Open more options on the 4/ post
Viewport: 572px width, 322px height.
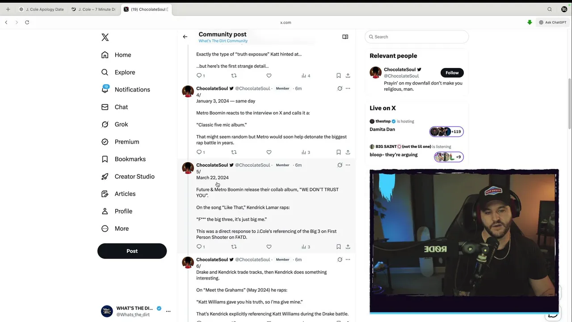click(x=348, y=89)
